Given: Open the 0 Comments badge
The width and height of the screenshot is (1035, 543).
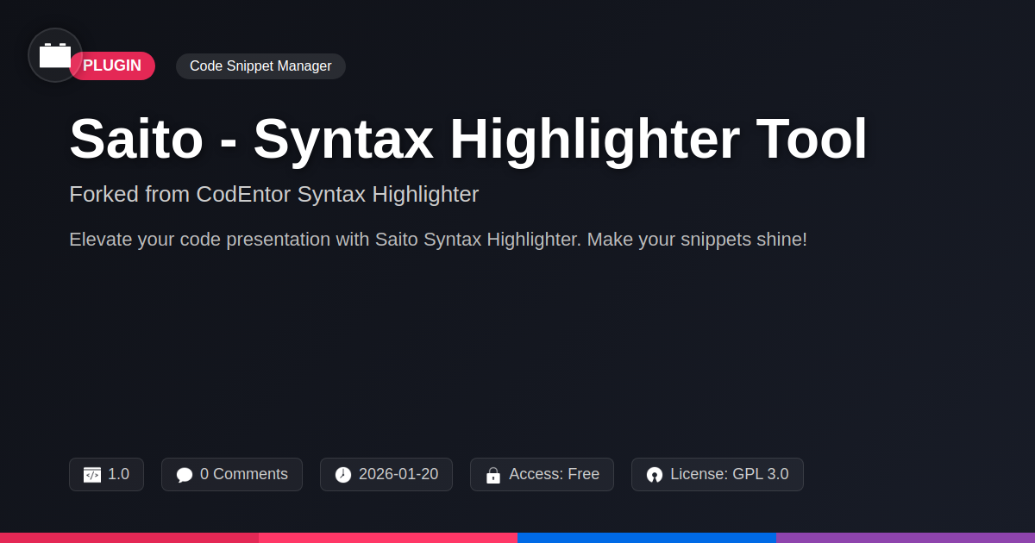Looking at the screenshot, I should click(x=232, y=474).
